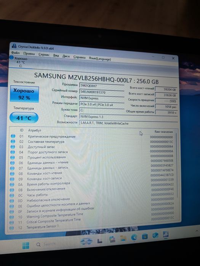Viewport: 200px width, 266px height.
Task: Click status circle for attribute 09 Команды хост-записи
Action: pos(12,179)
